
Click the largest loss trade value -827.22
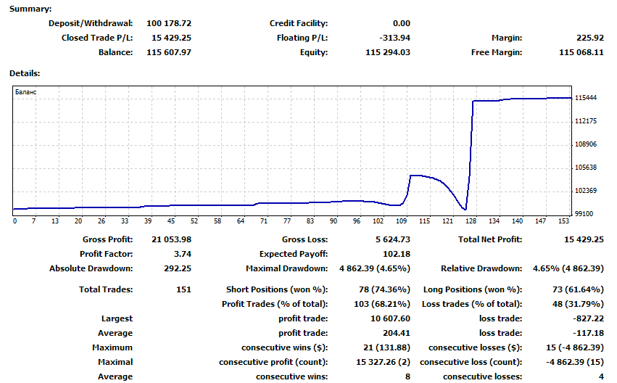point(588,318)
